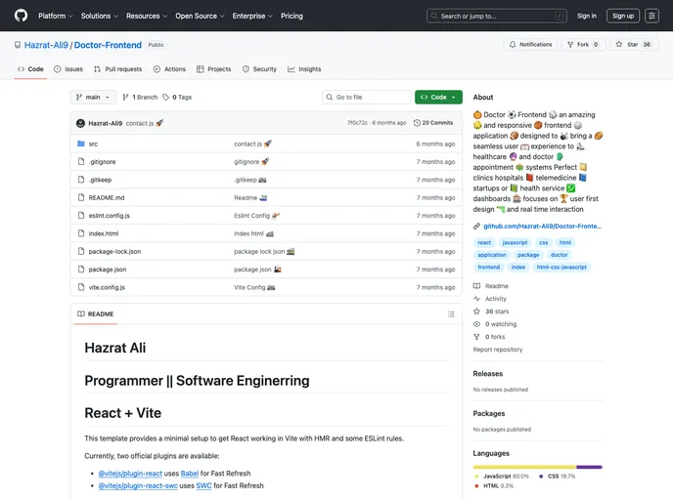Click the html topic tag
The image size is (673, 500).
coord(564,242)
